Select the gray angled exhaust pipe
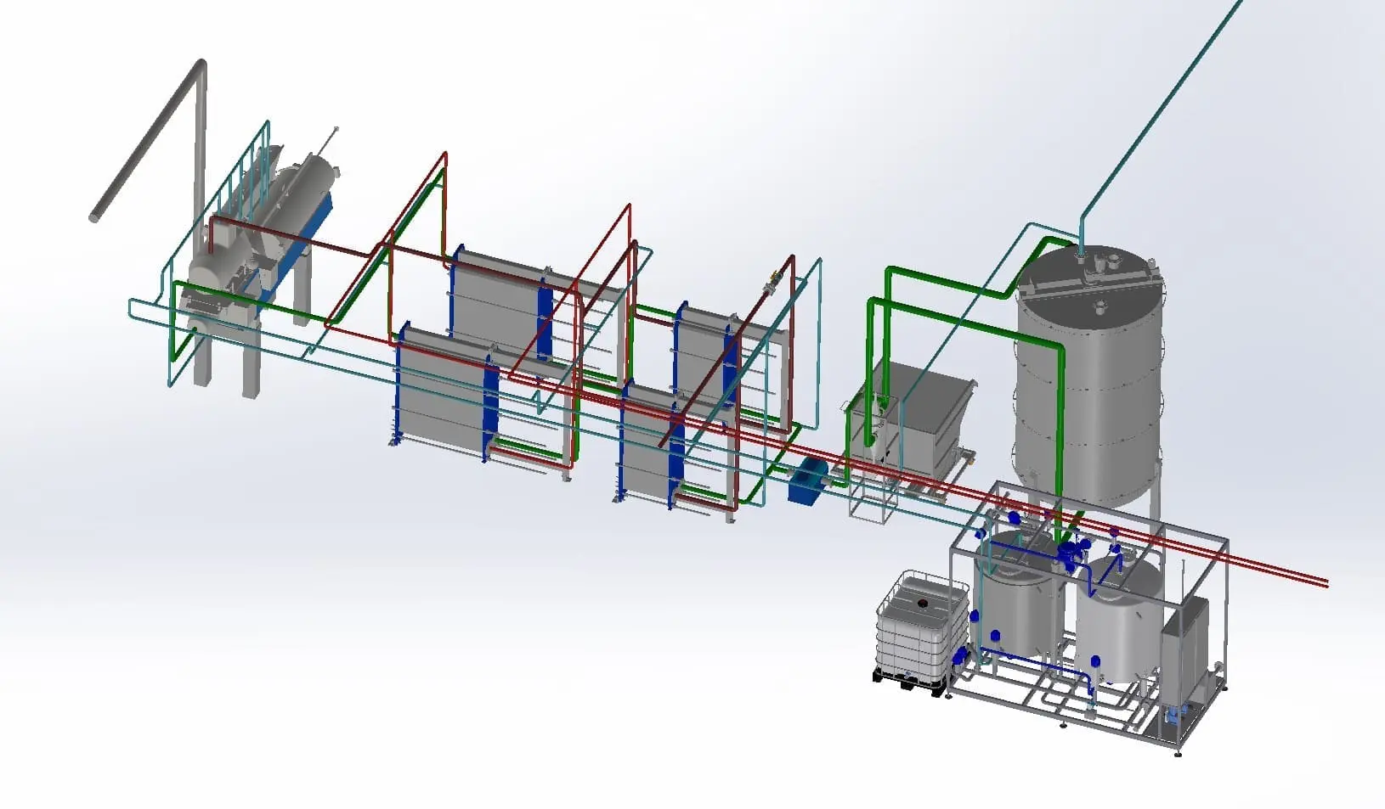The height and width of the screenshot is (809, 1385). point(149,144)
